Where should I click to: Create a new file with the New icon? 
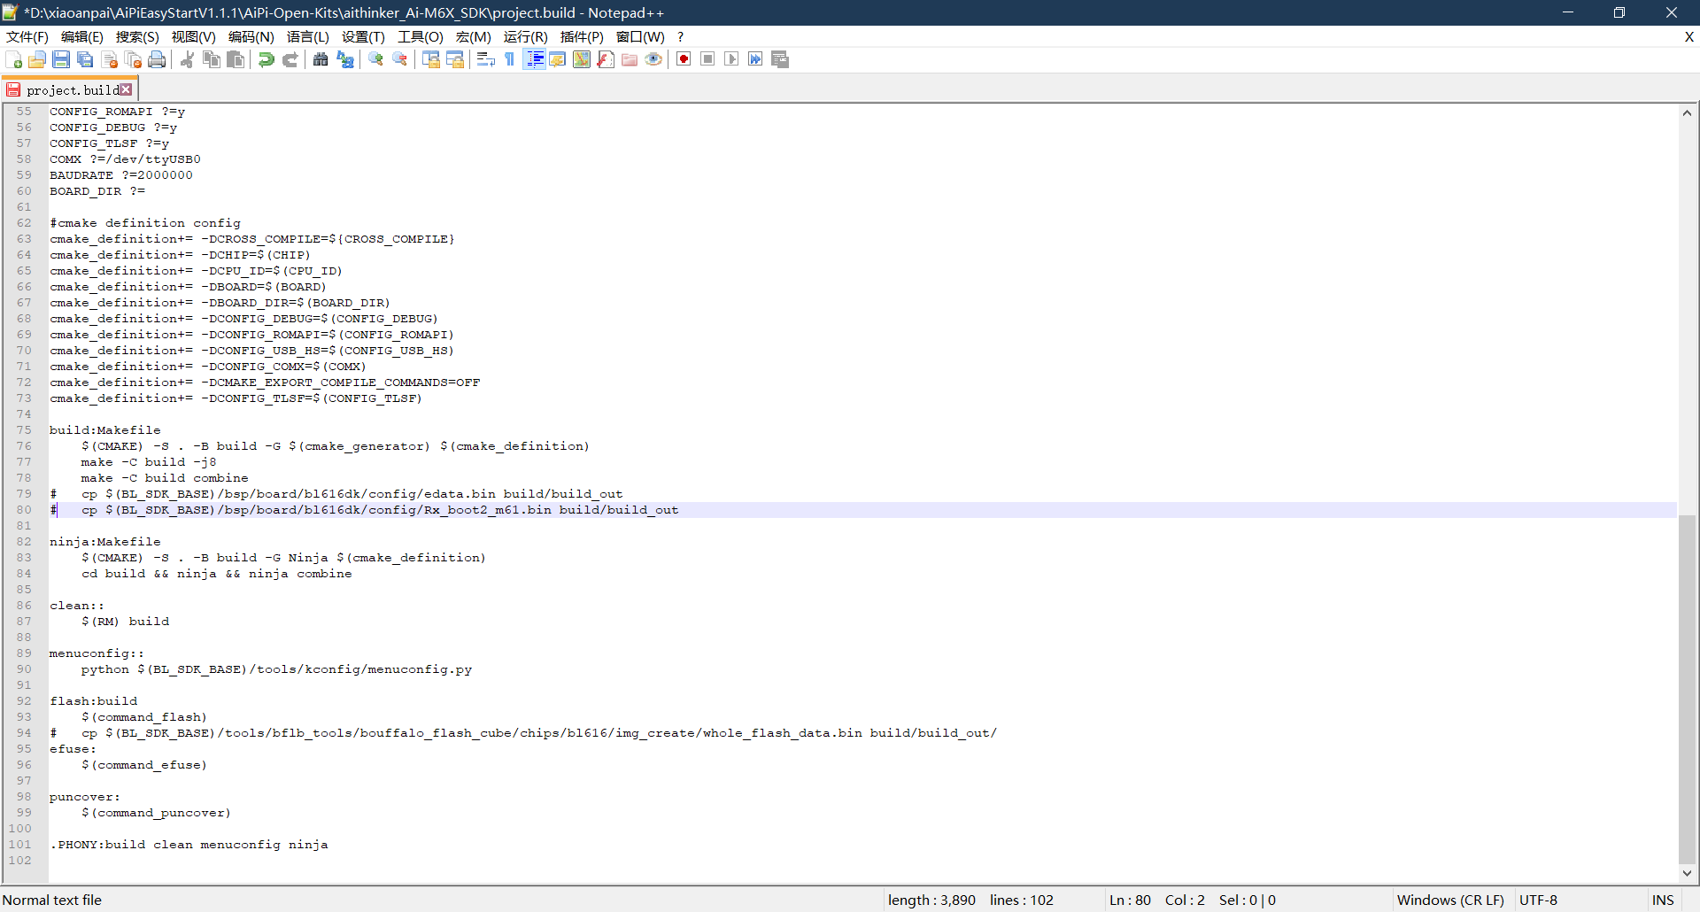[13, 59]
